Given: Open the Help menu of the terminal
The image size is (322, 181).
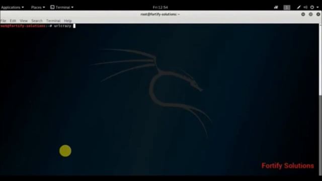Looking at the screenshot, I should pyautogui.click(x=68, y=21).
